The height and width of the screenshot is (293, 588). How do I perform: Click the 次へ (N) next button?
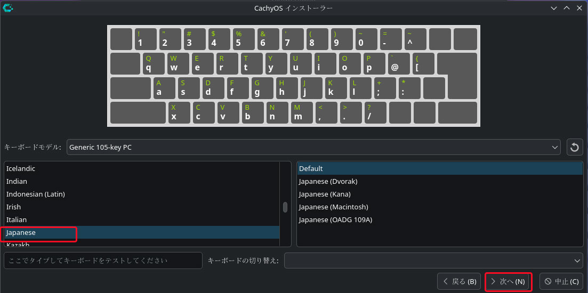coord(508,281)
